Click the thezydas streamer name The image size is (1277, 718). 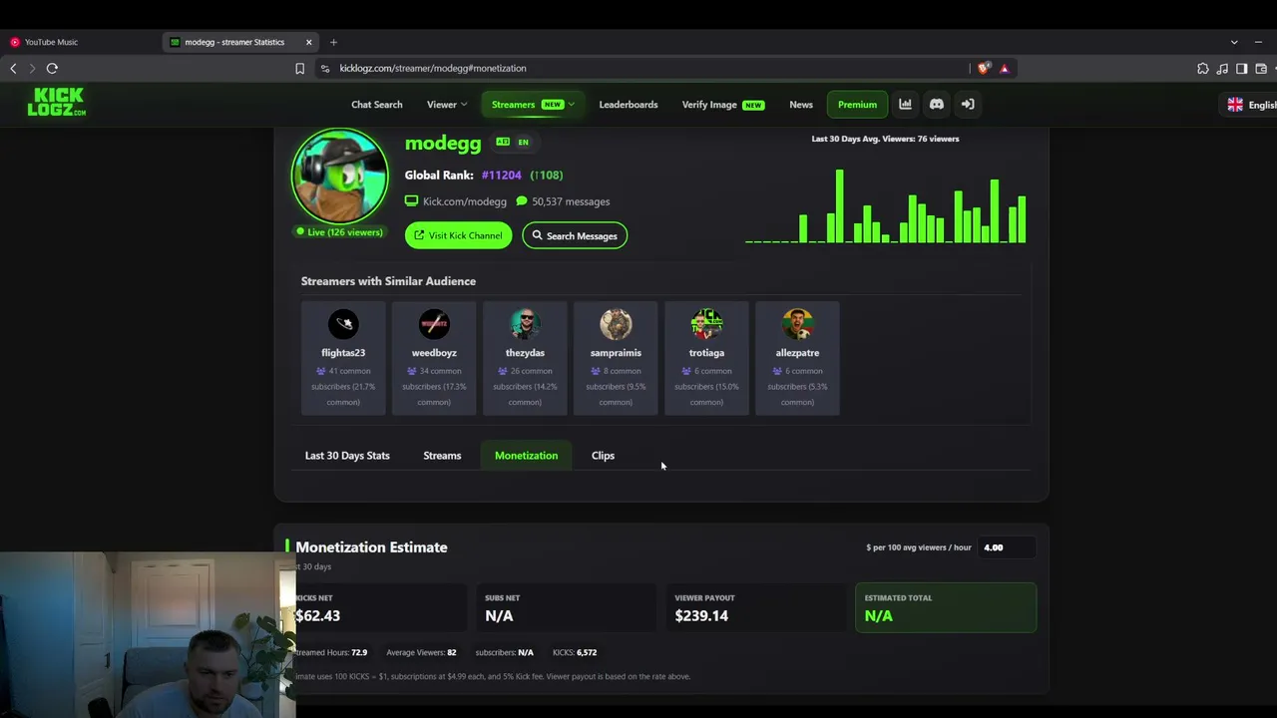(x=525, y=353)
